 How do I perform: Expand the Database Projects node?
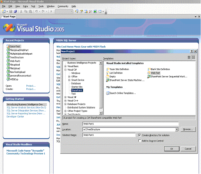point(65,104)
